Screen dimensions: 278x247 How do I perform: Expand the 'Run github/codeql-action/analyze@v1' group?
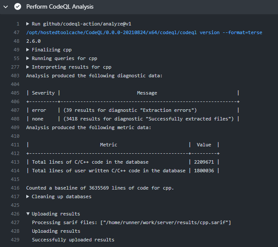tap(28, 24)
